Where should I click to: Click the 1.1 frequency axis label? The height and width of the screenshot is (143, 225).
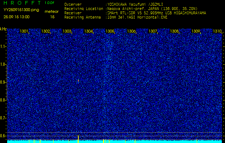pyautogui.click(x=3, y=46)
